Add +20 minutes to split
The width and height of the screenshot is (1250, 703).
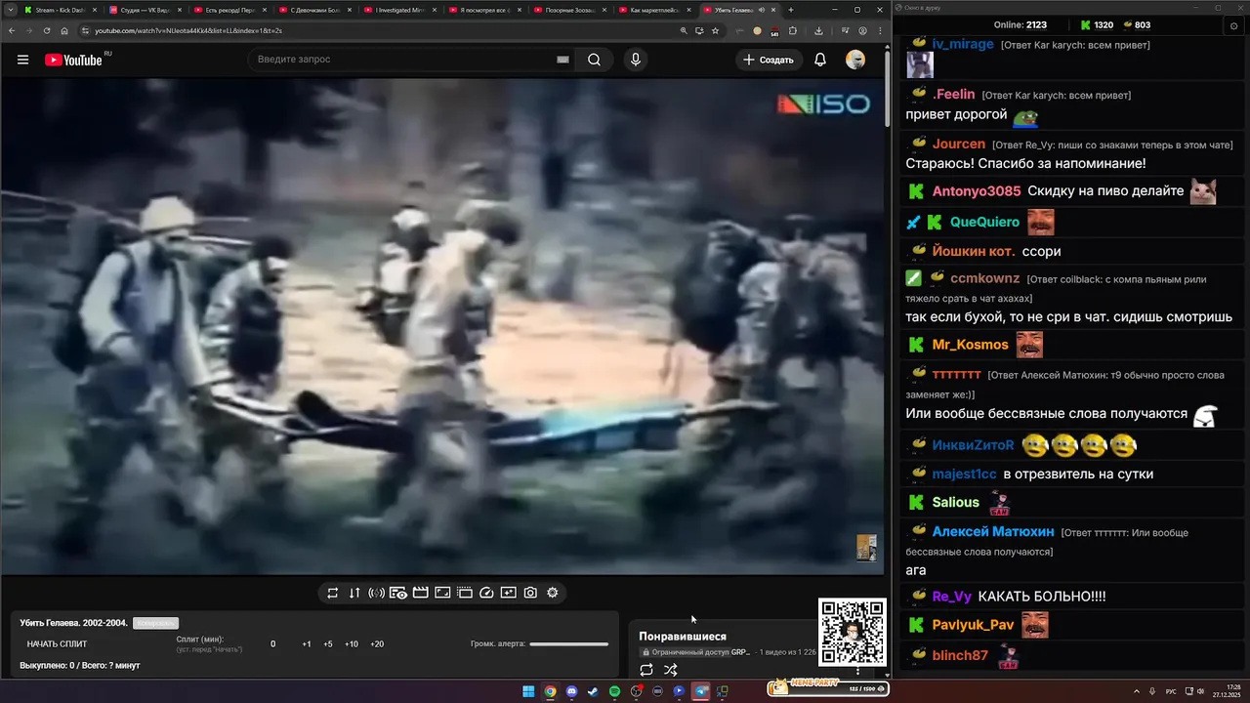coord(377,644)
